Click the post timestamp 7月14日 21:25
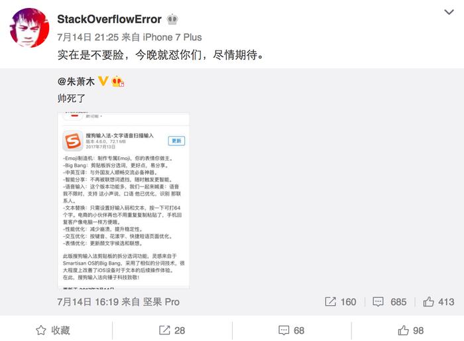Image resolution: width=464 pixels, height=341 pixels. pyautogui.click(x=88, y=37)
